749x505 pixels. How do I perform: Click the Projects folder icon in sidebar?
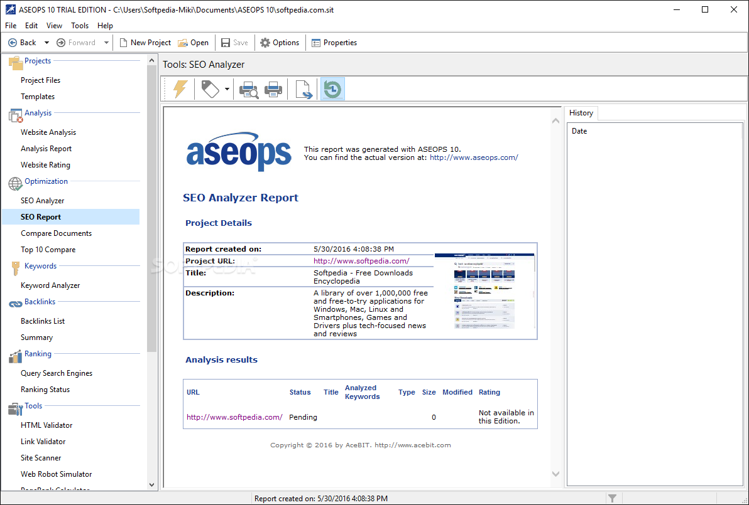pos(15,63)
